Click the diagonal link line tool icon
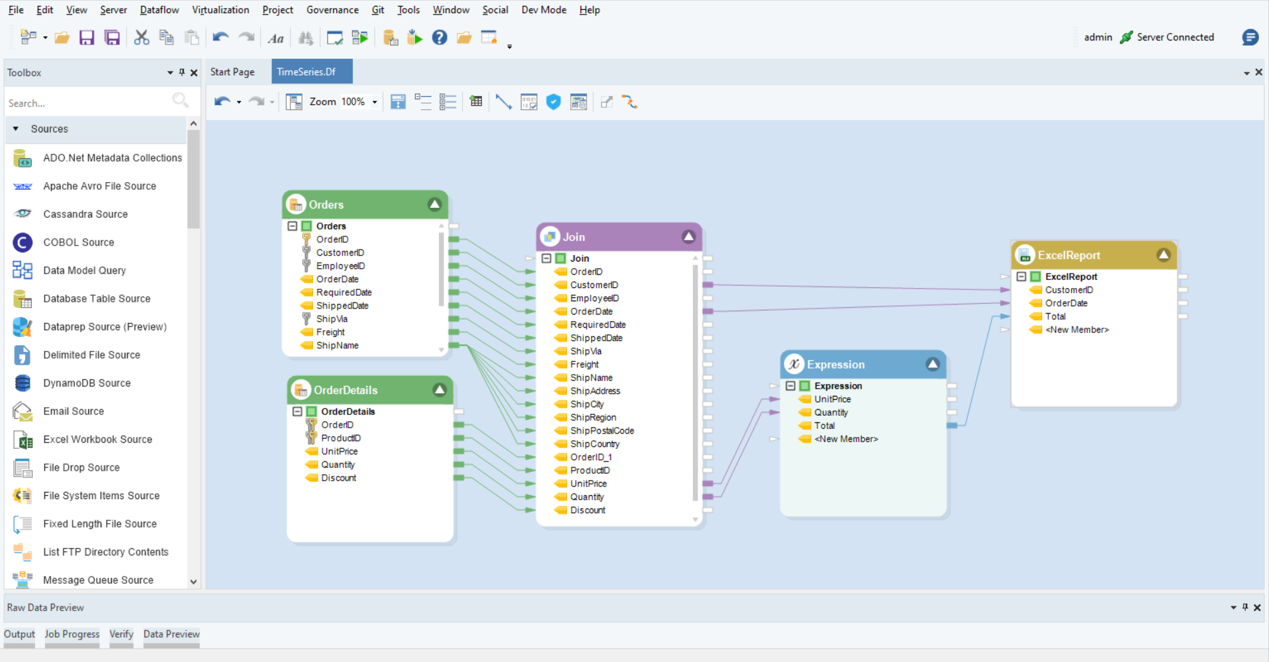Viewport: 1269px width, 662px height. click(x=503, y=102)
